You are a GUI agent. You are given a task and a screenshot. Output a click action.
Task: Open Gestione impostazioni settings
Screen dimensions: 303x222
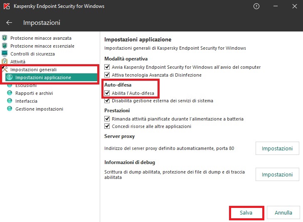pos(39,109)
